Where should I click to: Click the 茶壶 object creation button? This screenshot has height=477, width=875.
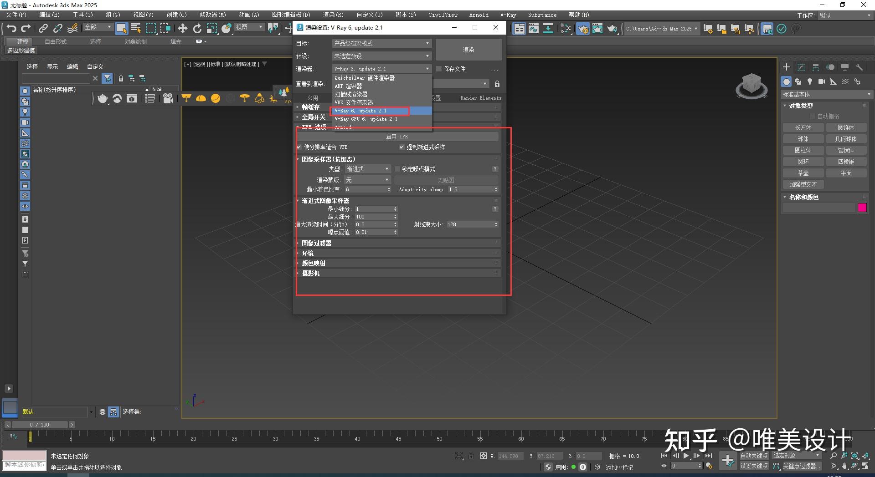coord(803,173)
